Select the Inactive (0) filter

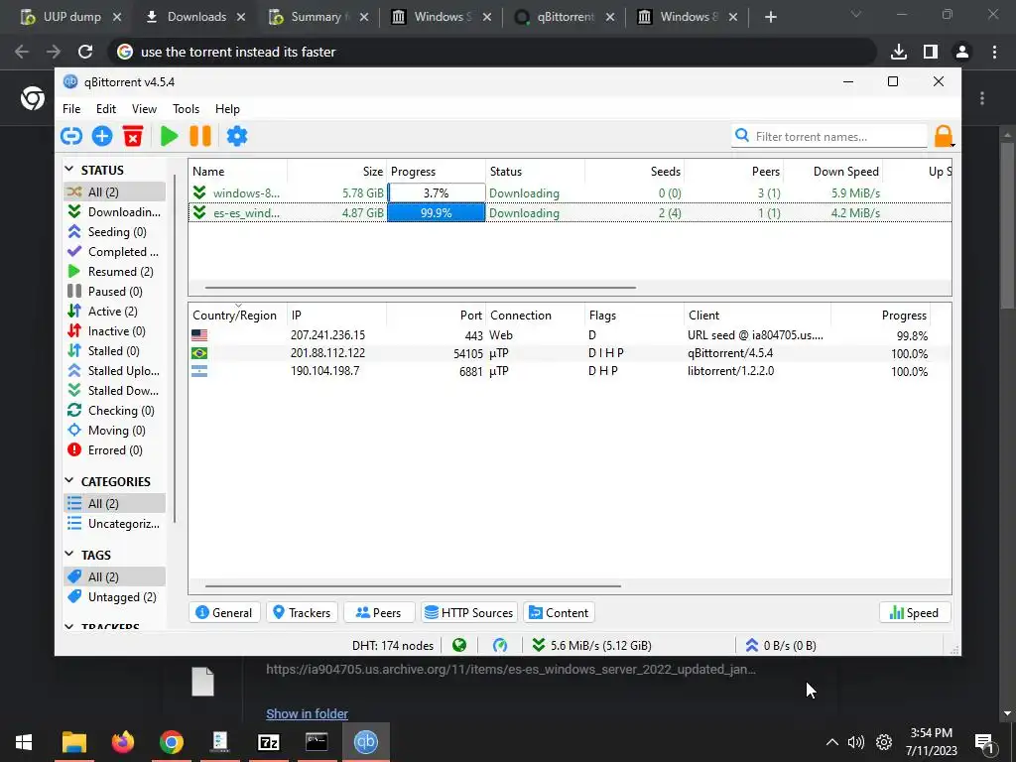pos(115,331)
